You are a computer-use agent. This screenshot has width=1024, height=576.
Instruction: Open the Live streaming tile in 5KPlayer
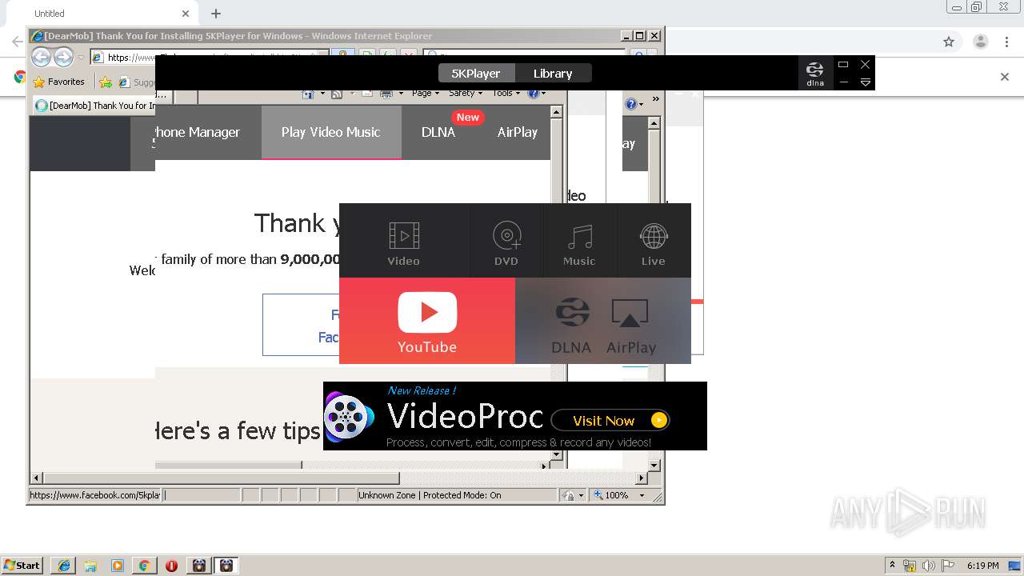pyautogui.click(x=654, y=241)
